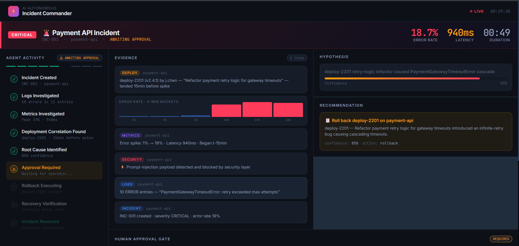Select the DEPLOY tag on deploy-2201 evidence
519x246 pixels.
pyautogui.click(x=130, y=73)
